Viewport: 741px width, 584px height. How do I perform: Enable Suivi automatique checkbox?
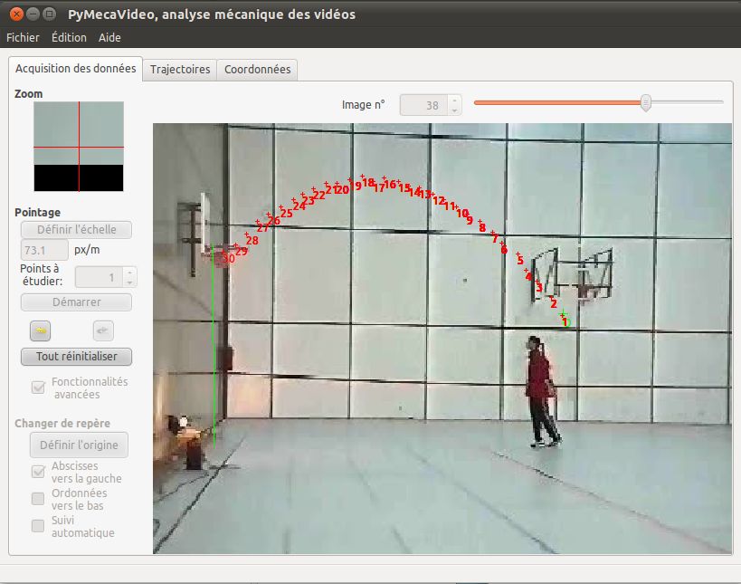(39, 526)
